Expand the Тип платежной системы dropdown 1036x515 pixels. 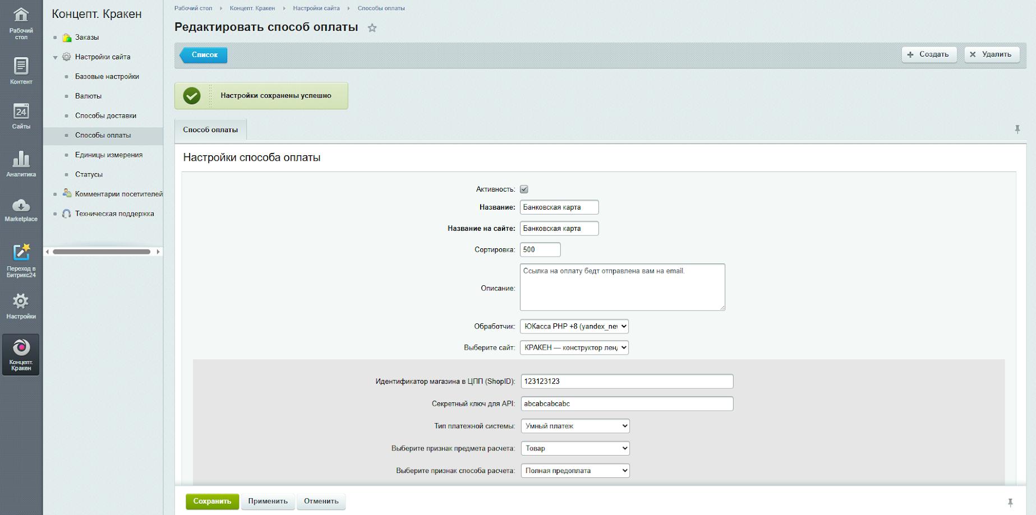click(x=575, y=426)
